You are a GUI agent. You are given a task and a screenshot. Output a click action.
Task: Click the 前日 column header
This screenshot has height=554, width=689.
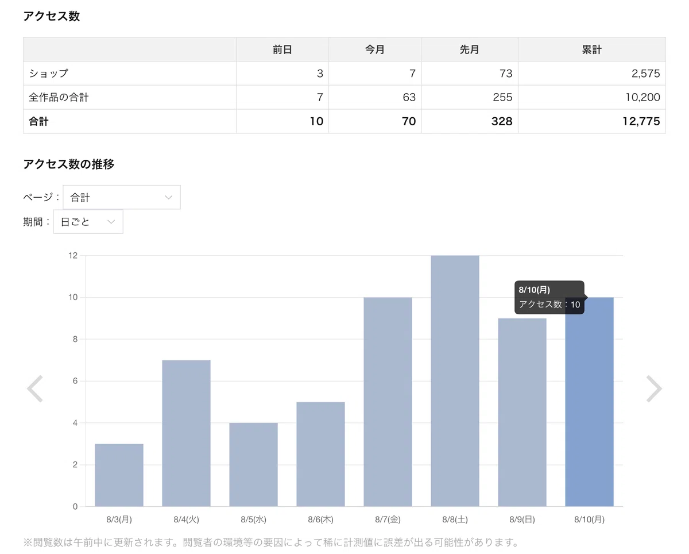click(282, 50)
